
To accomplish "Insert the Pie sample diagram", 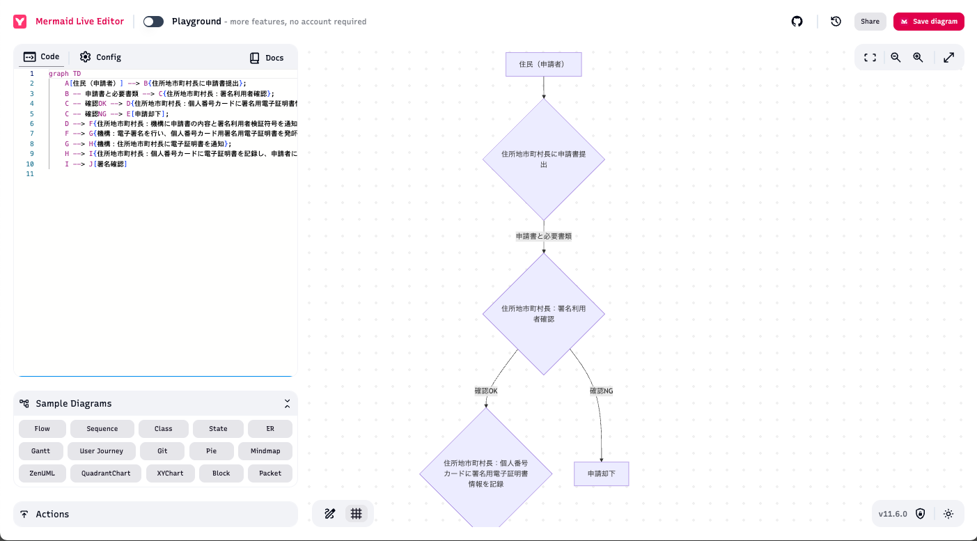I will tap(212, 451).
